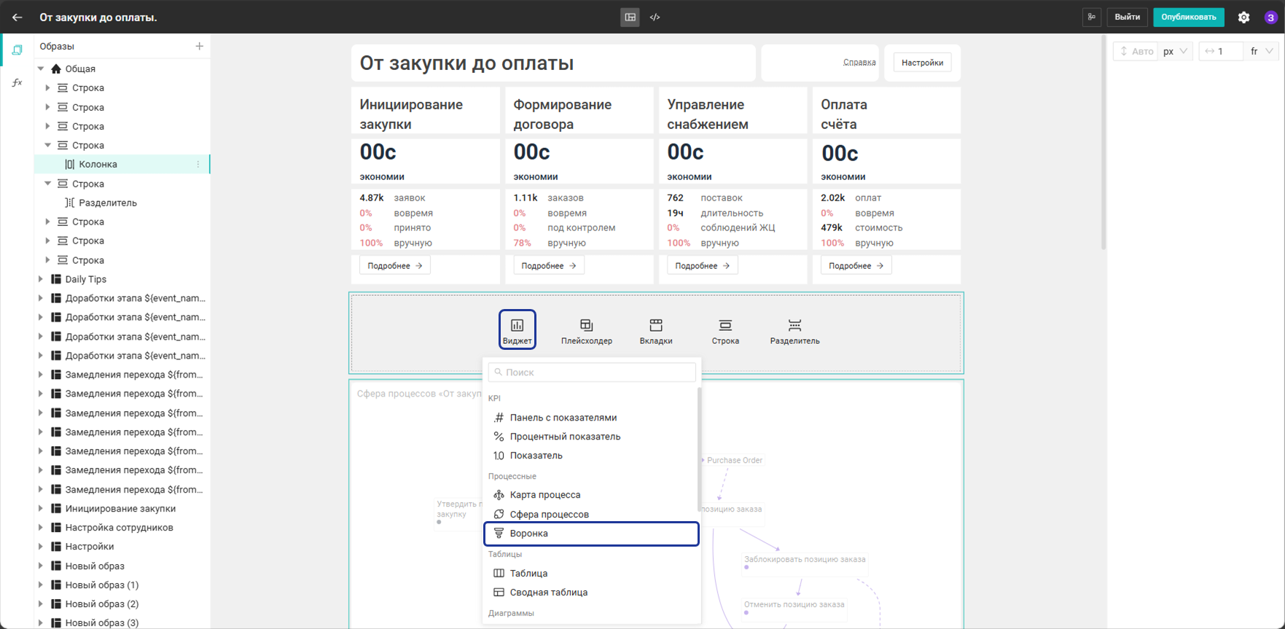Click Подробнее under Управление снабжением
This screenshot has height=629, width=1285.
coord(703,266)
